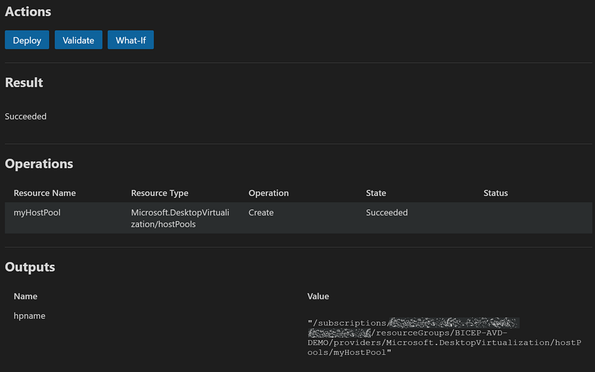Click the Result section heading

pyautogui.click(x=24, y=82)
